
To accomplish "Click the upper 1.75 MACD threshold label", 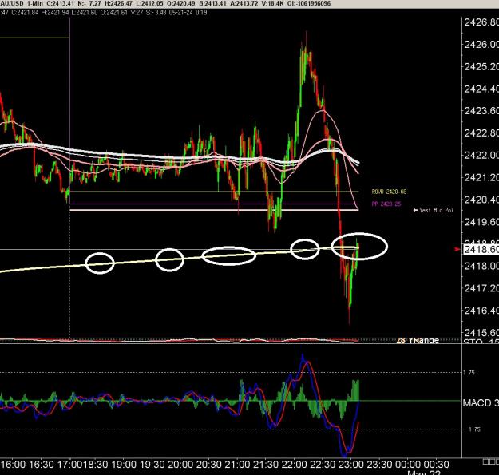I will click(x=469, y=372).
